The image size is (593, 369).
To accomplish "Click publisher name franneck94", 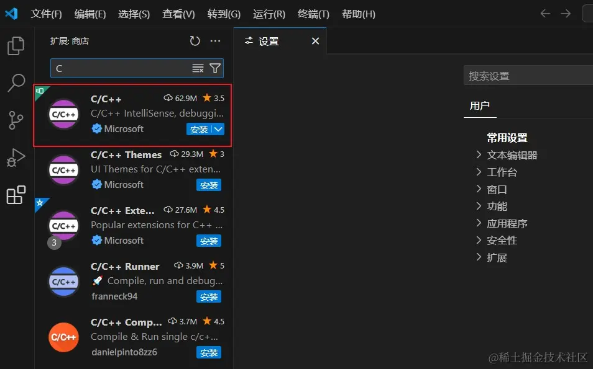I will [114, 296].
